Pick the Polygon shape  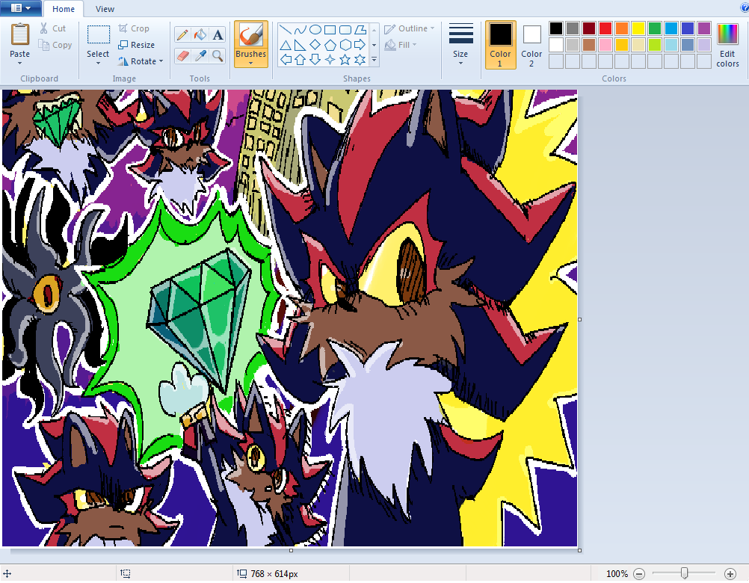[360, 30]
